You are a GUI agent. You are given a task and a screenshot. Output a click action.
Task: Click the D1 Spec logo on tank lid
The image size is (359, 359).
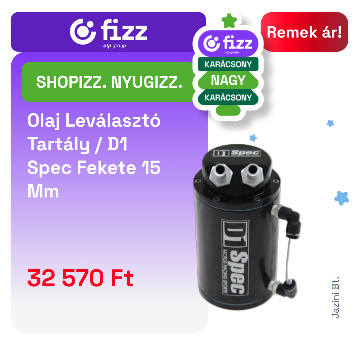pyautogui.click(x=237, y=153)
